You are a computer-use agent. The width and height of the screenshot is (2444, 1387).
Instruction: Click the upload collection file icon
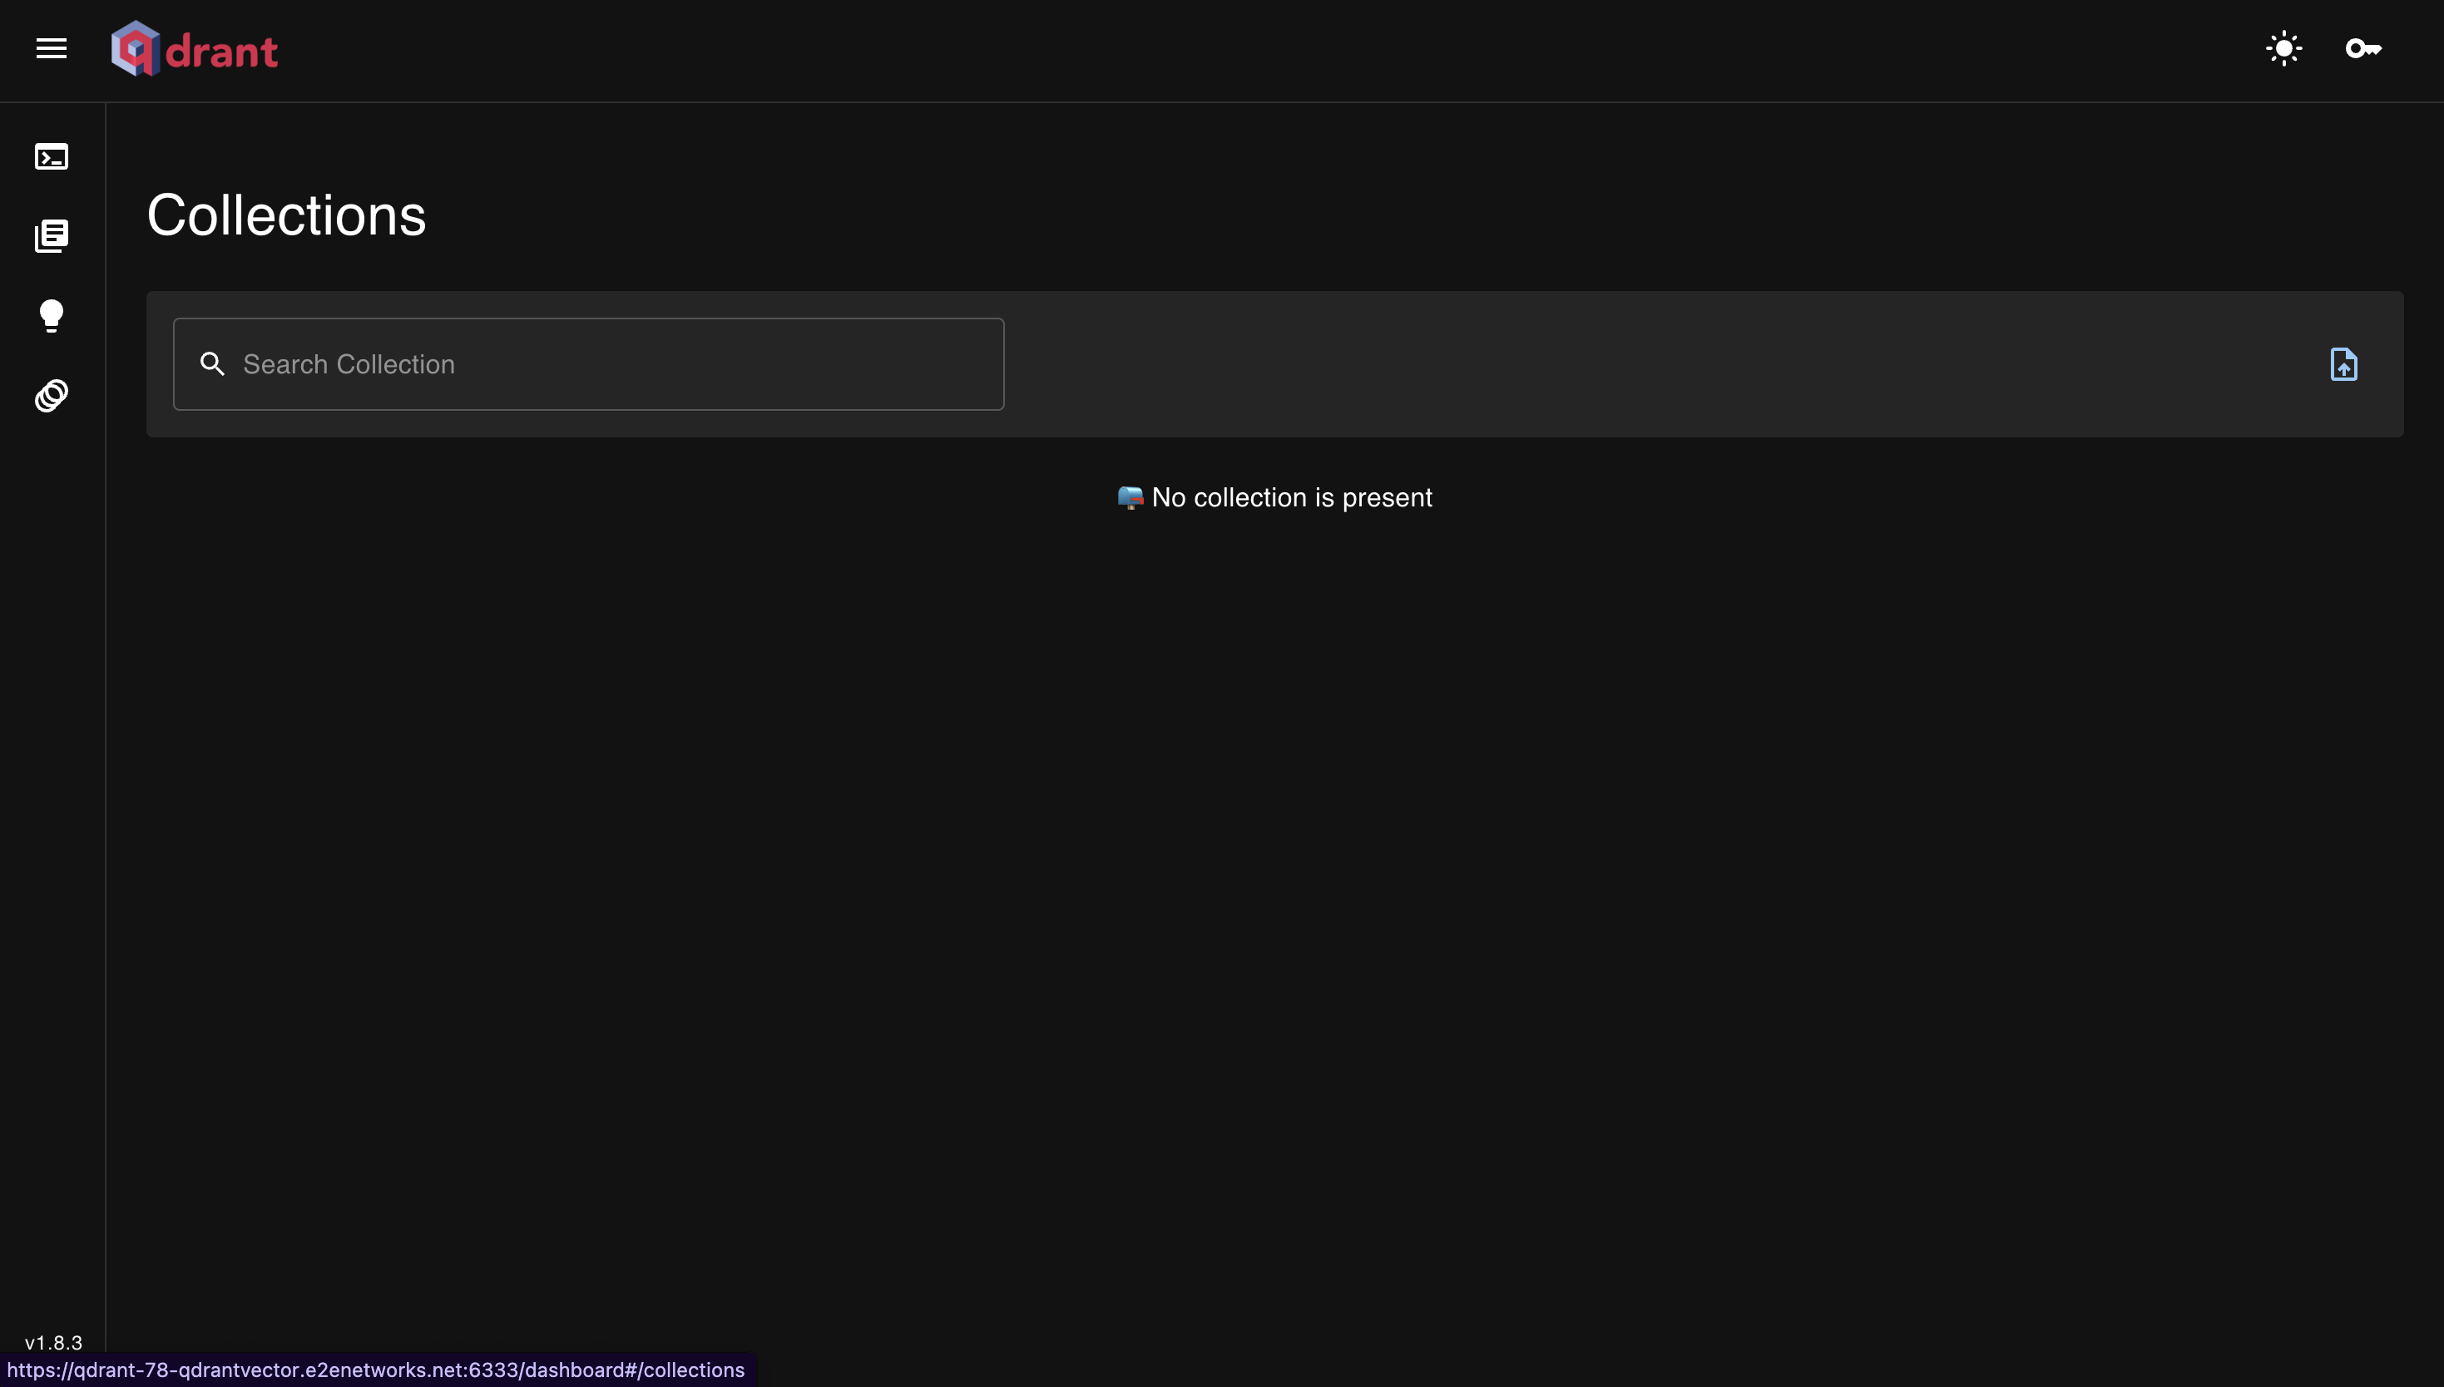[x=2343, y=364]
